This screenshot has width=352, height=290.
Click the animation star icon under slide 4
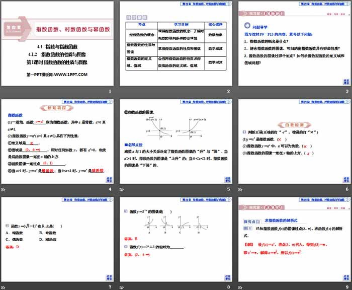pos(3,189)
